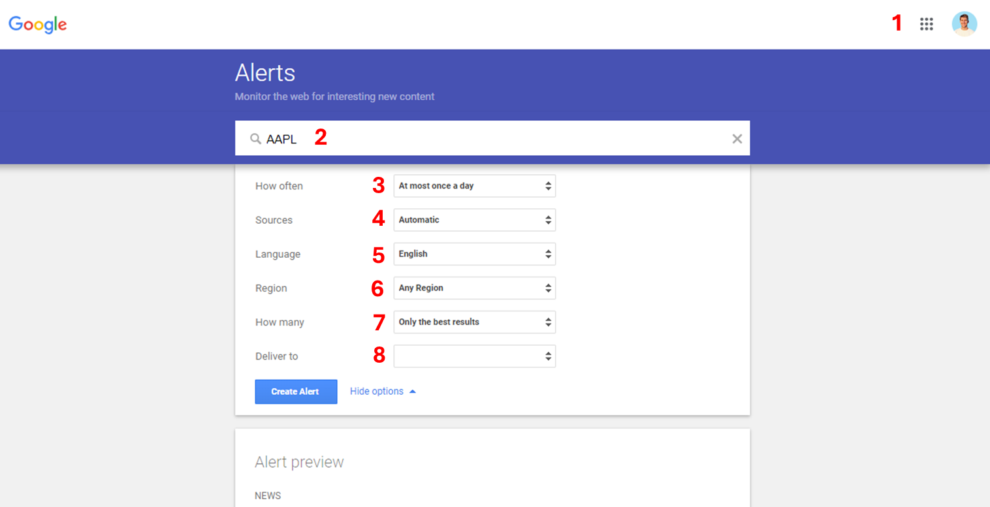Image resolution: width=990 pixels, height=507 pixels.
Task: Open the account profile avatar
Action: coord(964,24)
